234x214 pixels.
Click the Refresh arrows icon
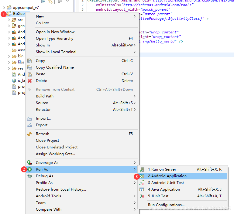29,134
